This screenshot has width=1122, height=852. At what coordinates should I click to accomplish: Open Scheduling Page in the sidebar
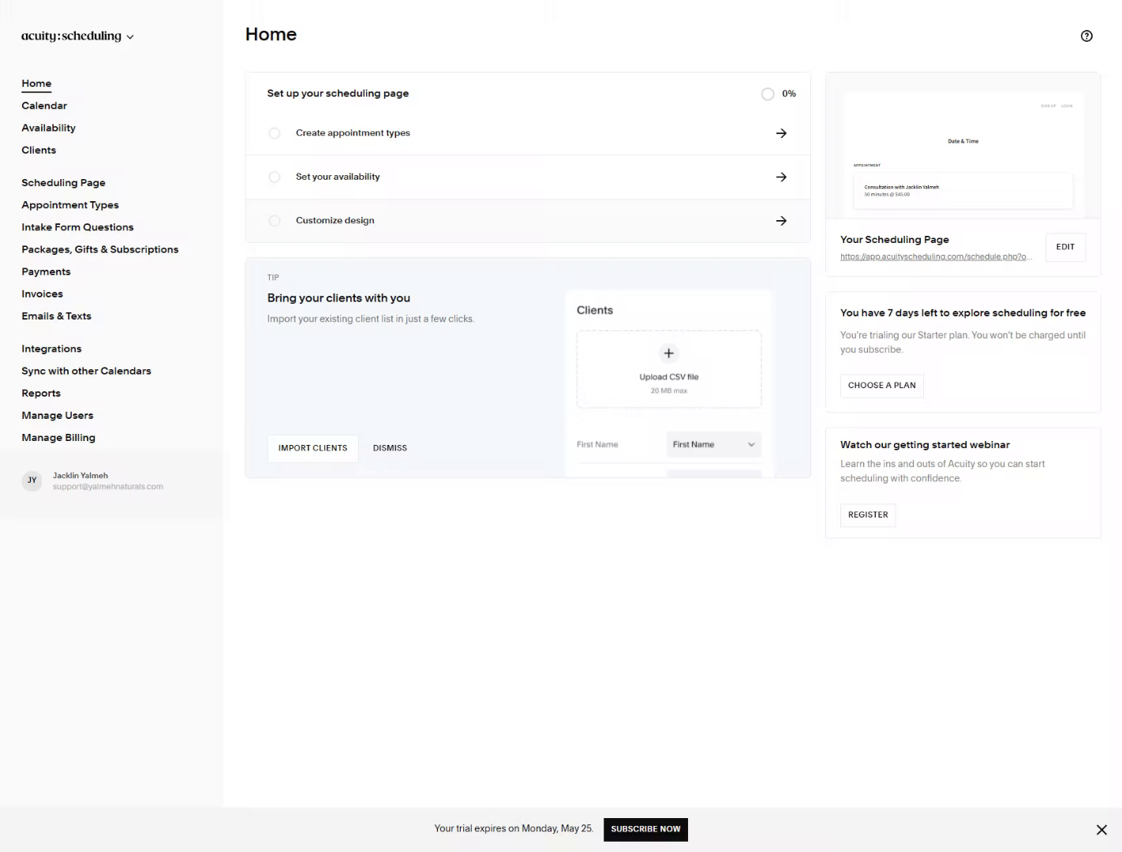(x=63, y=182)
